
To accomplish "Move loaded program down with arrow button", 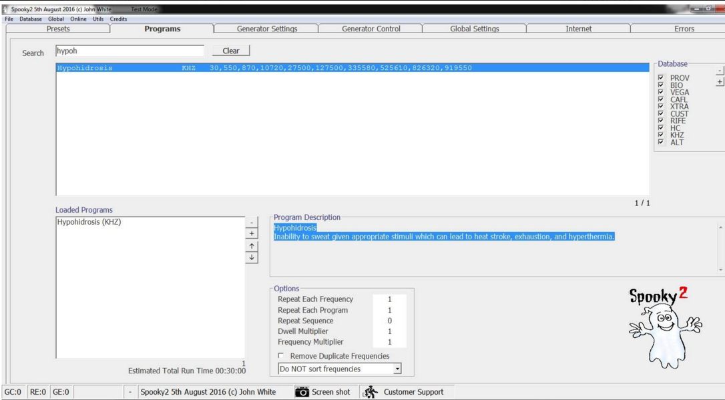I will [x=252, y=257].
